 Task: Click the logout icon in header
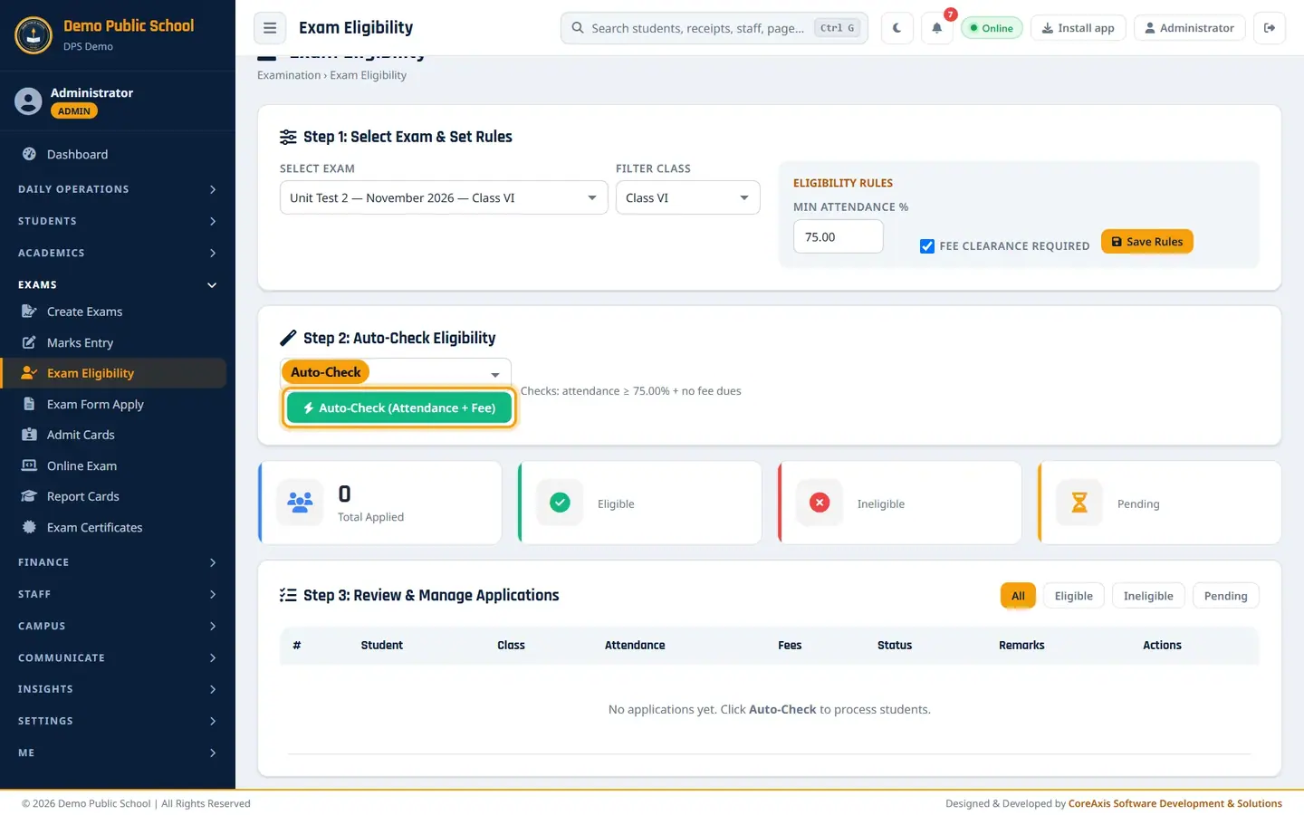coord(1270,28)
